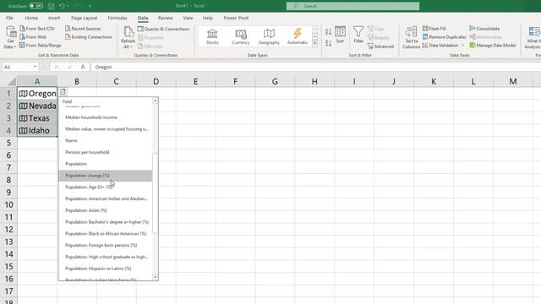541x304 pixels.
Task: Open Data Validation dropdown arrow
Action: (463, 45)
